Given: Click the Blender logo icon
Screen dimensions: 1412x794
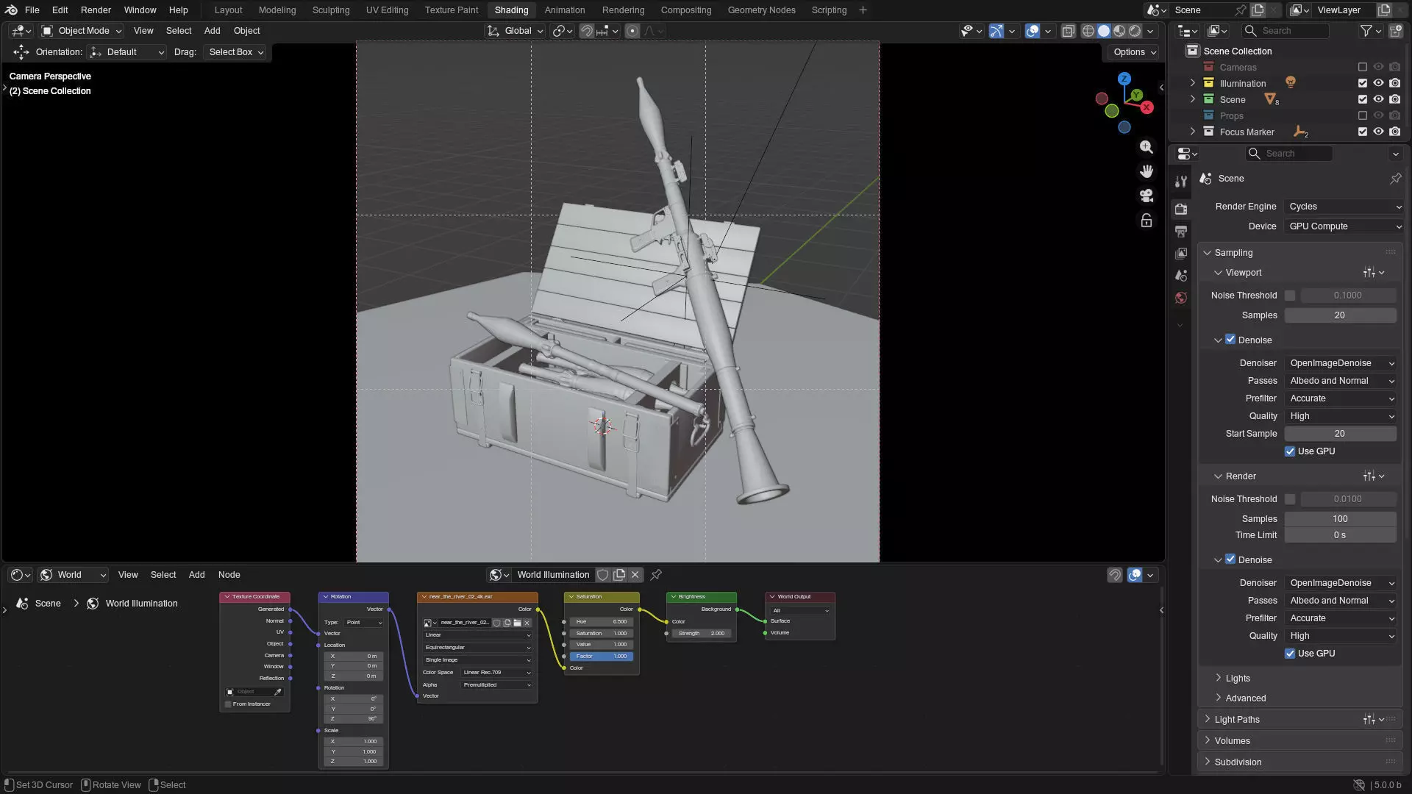Looking at the screenshot, I should [11, 10].
